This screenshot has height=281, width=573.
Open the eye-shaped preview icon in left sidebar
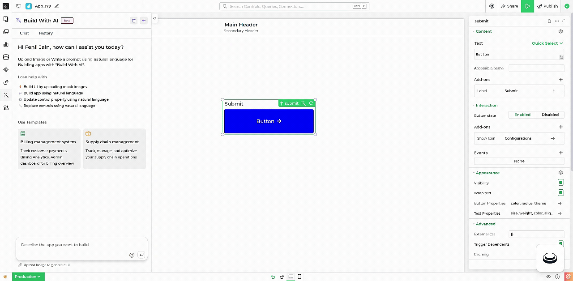coord(6,69)
